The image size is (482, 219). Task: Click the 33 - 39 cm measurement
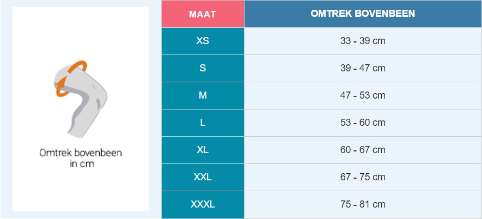point(363,41)
